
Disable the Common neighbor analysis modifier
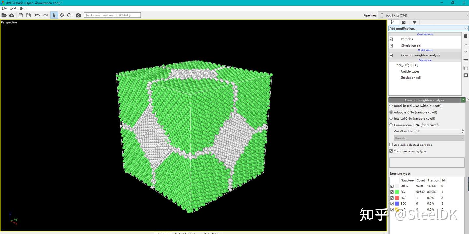(391, 55)
